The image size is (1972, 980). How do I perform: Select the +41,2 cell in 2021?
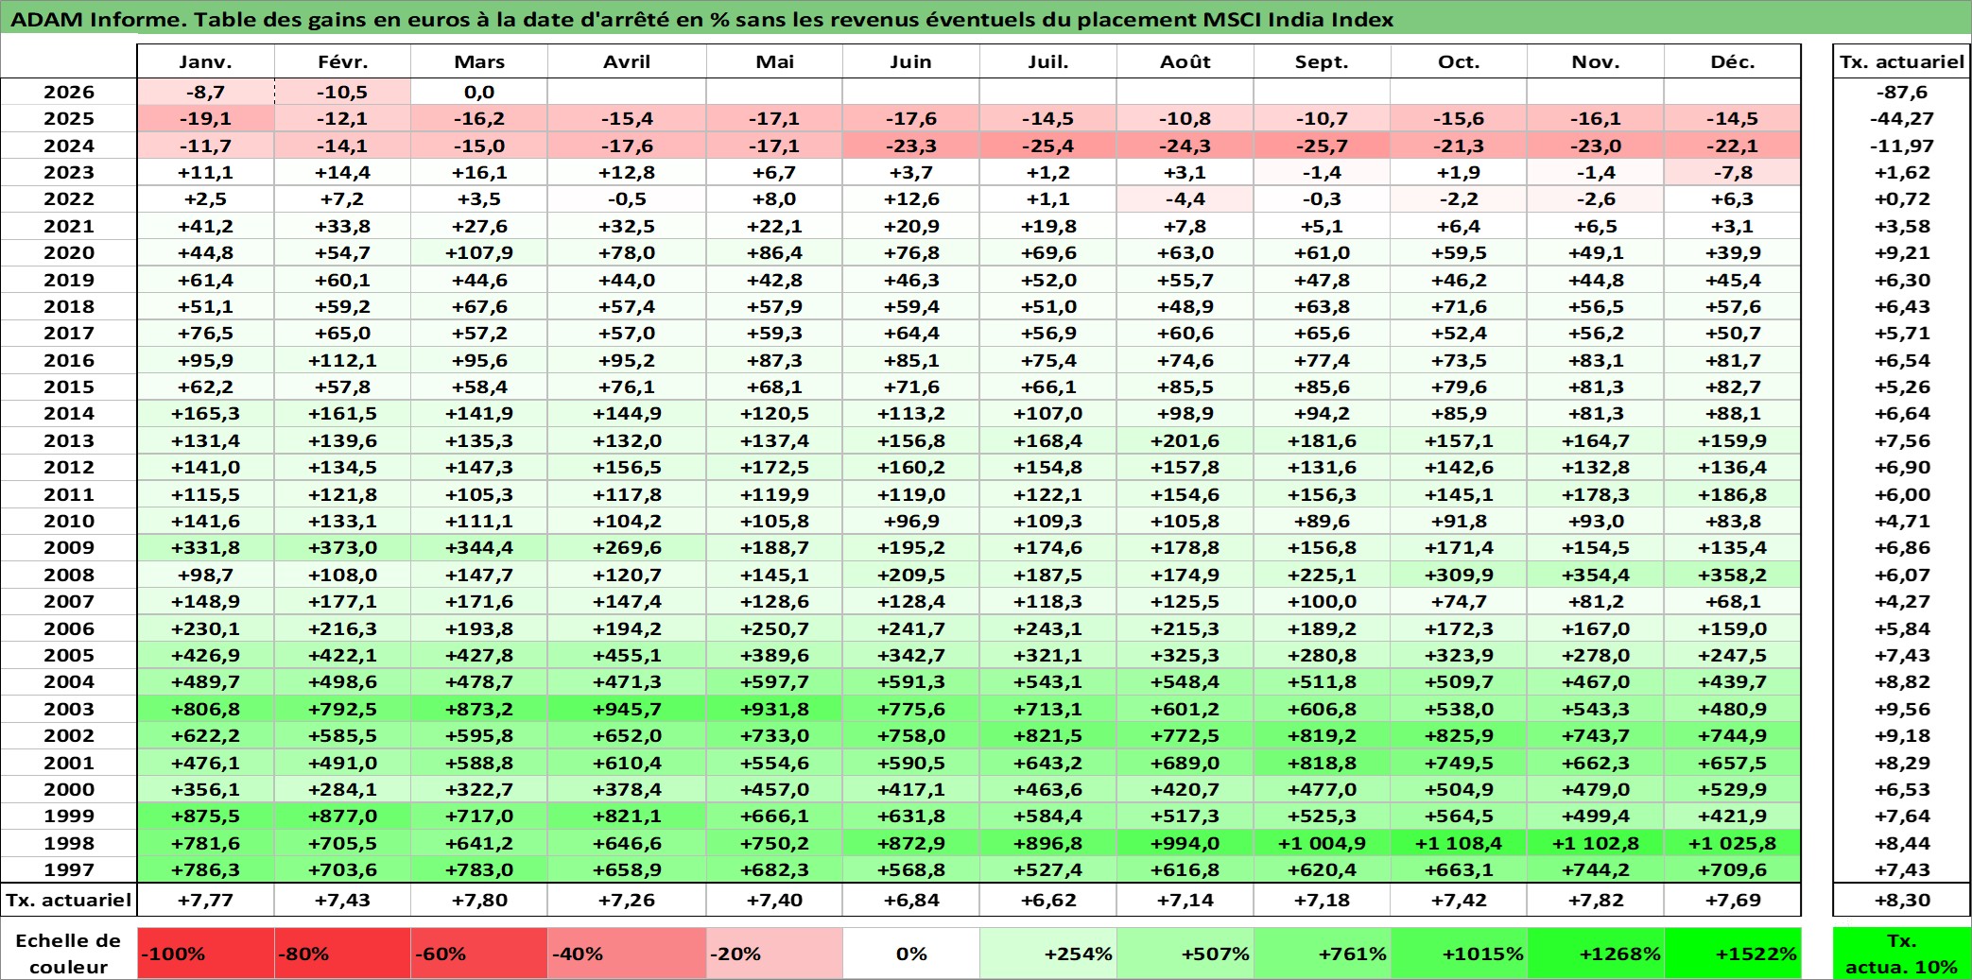206,226
